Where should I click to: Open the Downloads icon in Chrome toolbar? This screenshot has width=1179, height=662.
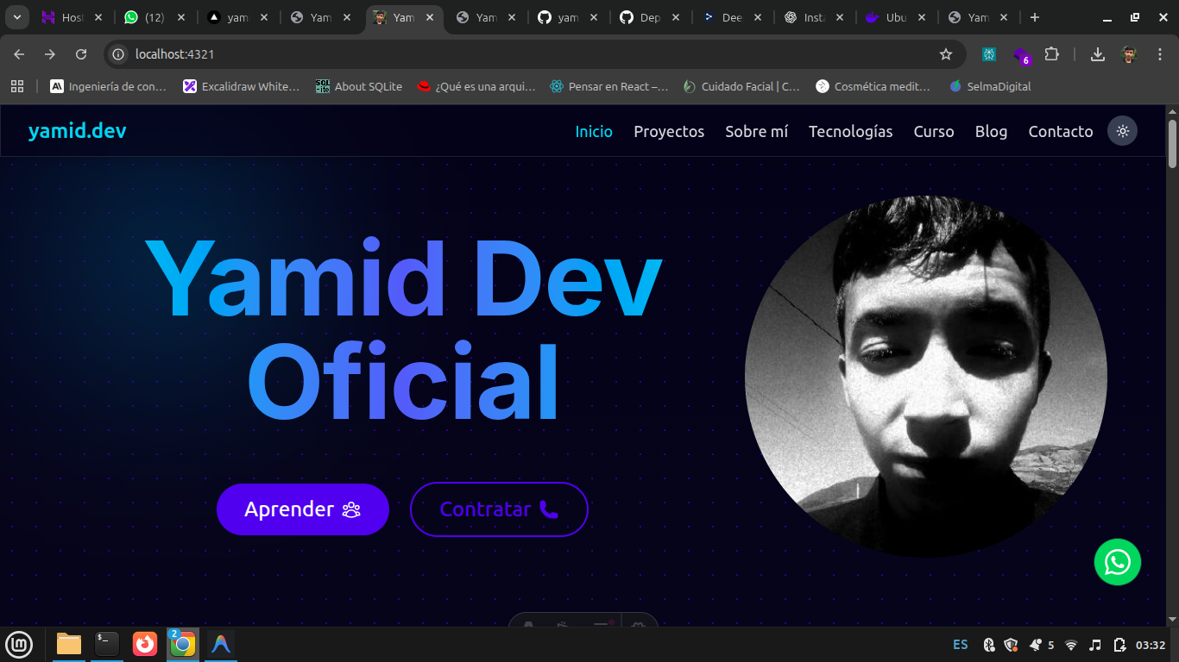click(1097, 53)
